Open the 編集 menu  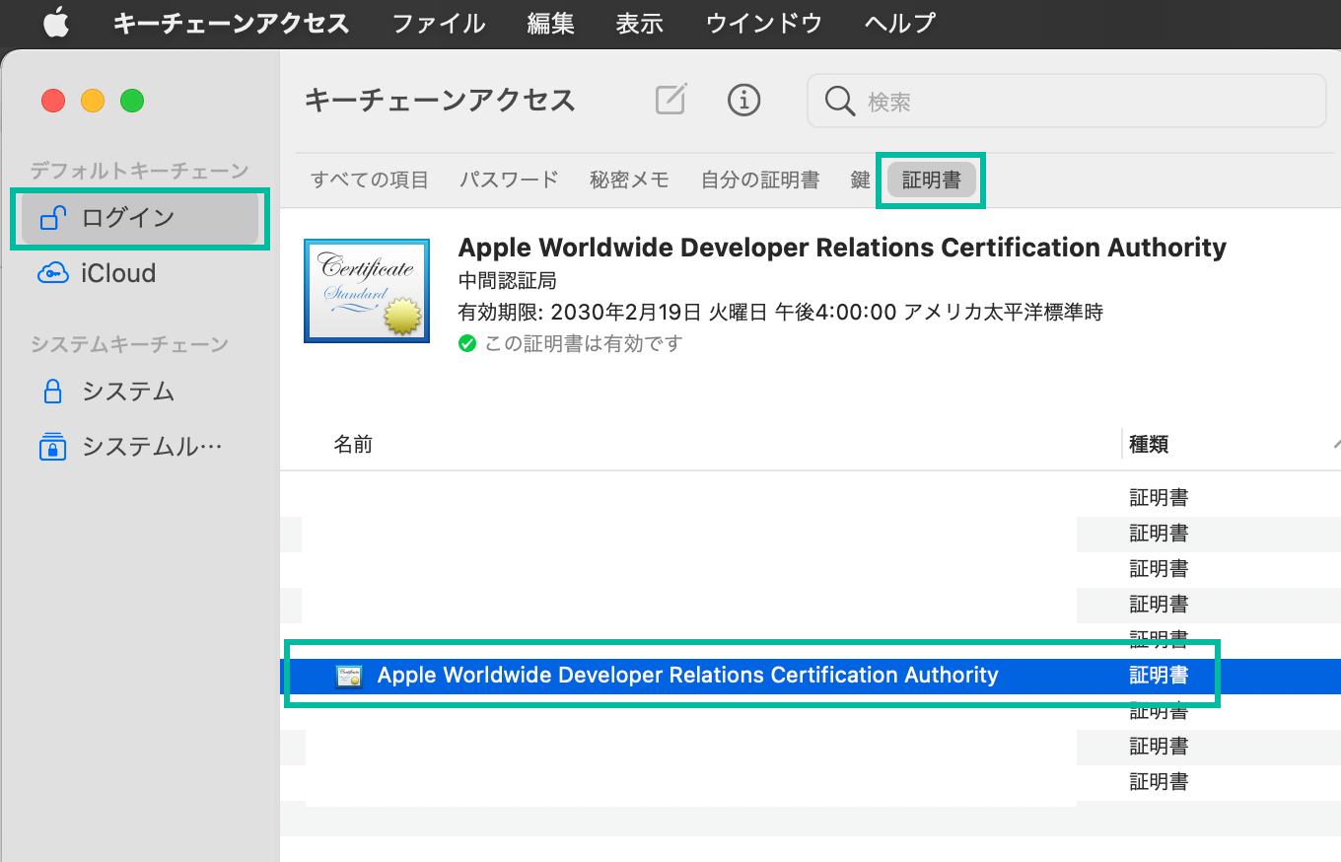[551, 23]
